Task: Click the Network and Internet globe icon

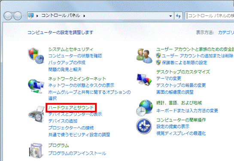Action: click(36, 86)
